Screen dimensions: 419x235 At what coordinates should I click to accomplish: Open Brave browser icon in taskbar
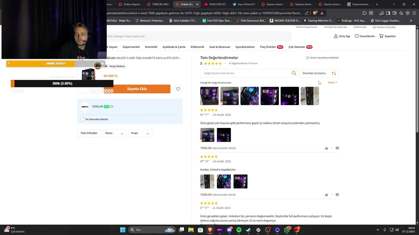[x=210, y=230]
